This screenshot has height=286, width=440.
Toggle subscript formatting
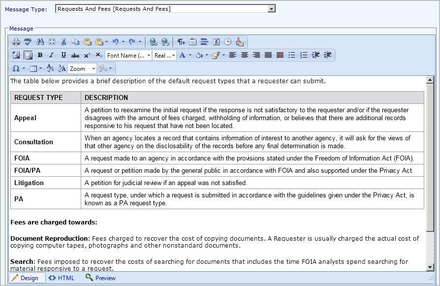click(99, 55)
